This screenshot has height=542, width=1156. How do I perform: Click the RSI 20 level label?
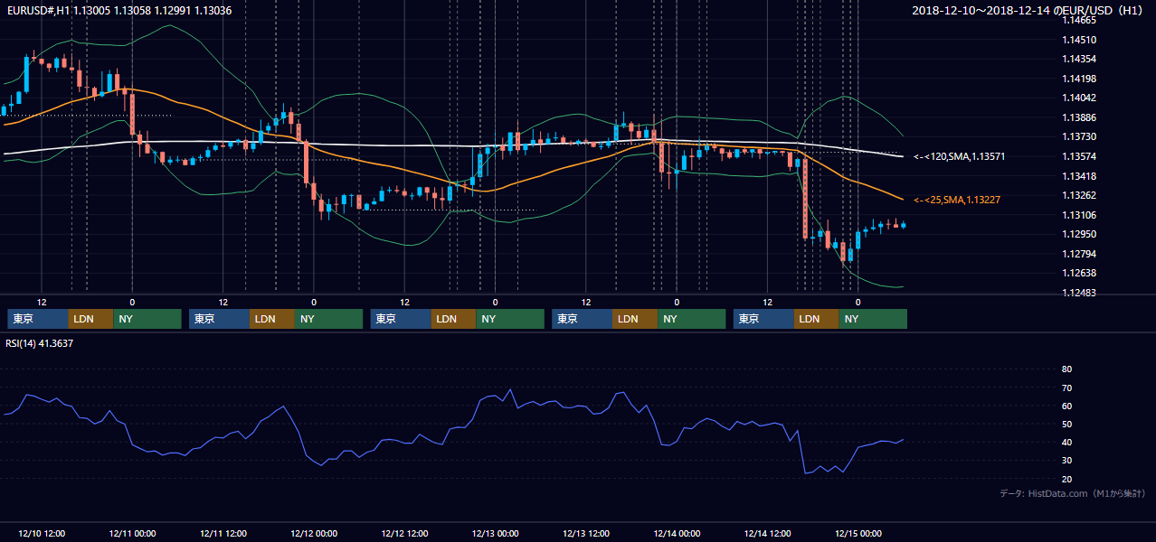coord(1066,479)
